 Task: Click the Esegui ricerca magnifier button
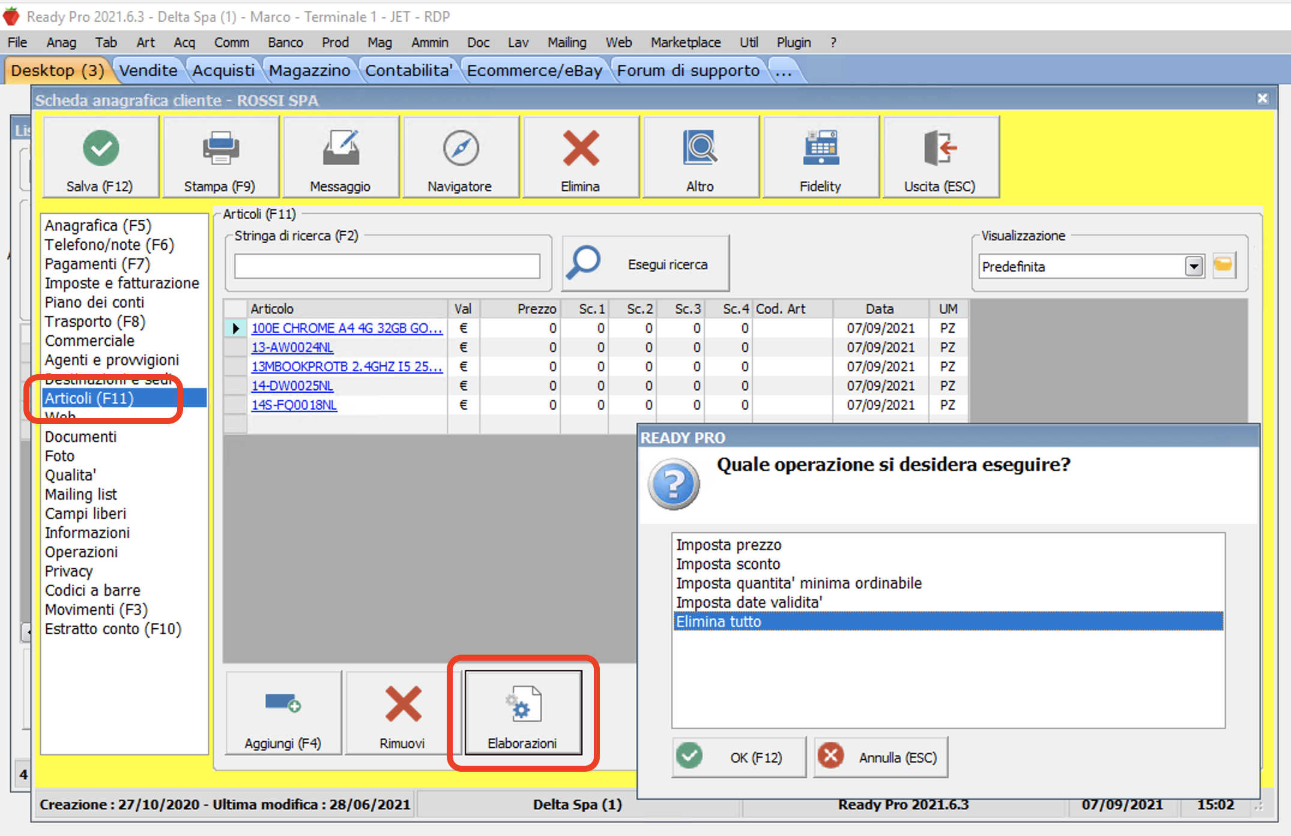pyautogui.click(x=645, y=264)
